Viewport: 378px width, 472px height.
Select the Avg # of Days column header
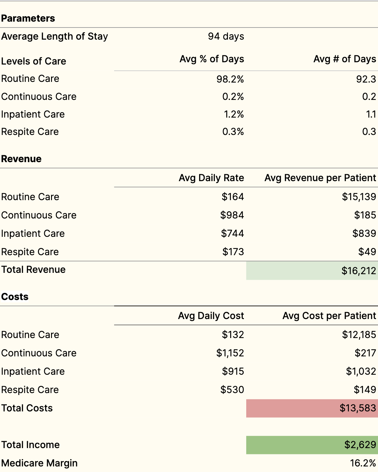[x=345, y=59]
